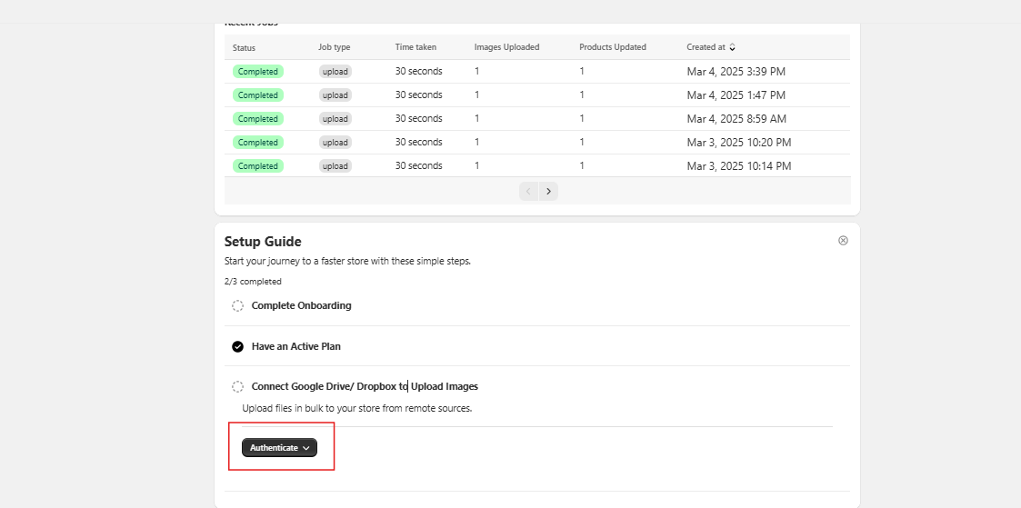Click upload tag for Mar 3 10:14 PM job

335,166
